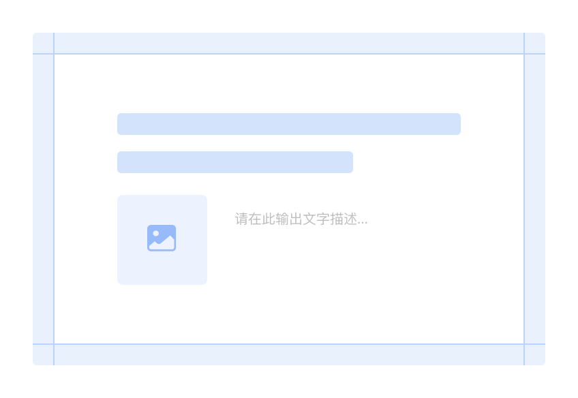Click the sun dot inside the picture icon
The width and height of the screenshot is (578, 398).
pos(156,233)
